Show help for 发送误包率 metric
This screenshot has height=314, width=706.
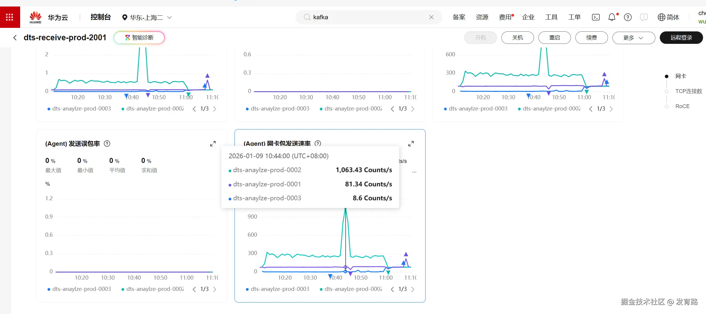click(x=107, y=144)
